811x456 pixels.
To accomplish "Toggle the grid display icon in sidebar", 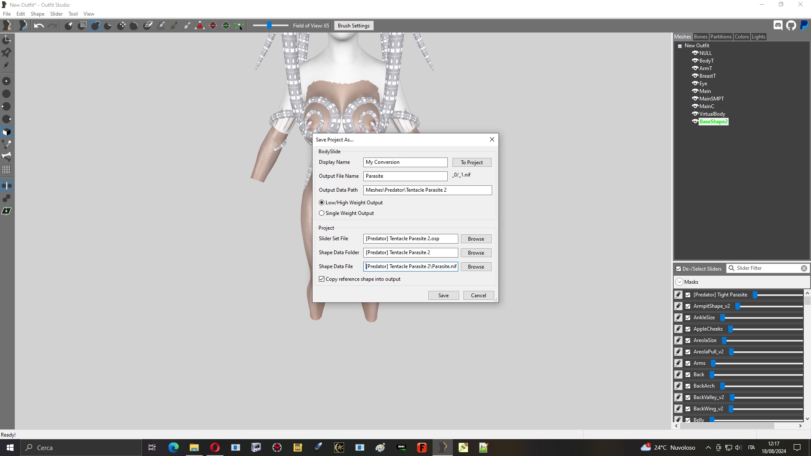I will [x=7, y=170].
